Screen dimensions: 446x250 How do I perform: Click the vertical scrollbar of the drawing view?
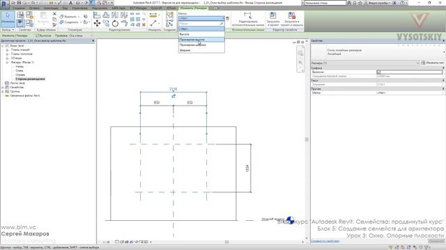pyautogui.click(x=307, y=140)
